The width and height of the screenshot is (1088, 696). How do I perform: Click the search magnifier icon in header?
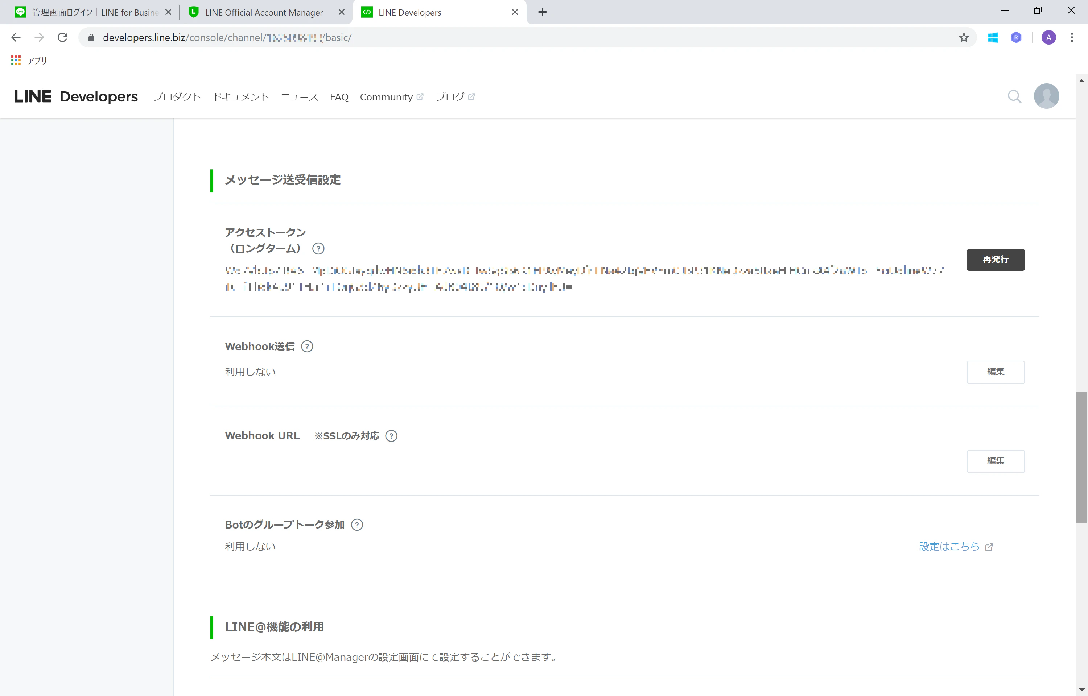coord(1014,96)
